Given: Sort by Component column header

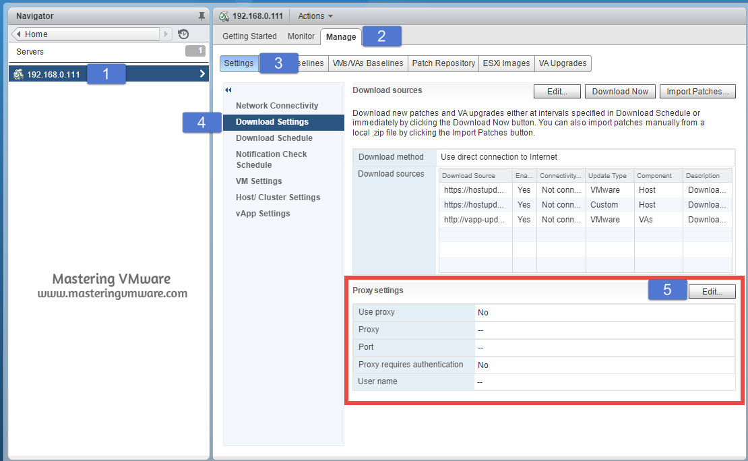Looking at the screenshot, I should pyautogui.click(x=658, y=176).
